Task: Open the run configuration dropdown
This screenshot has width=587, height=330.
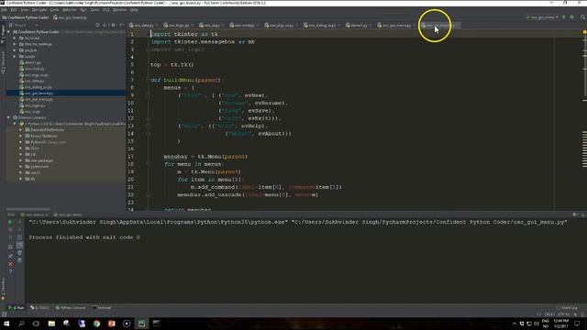Action: (542, 17)
